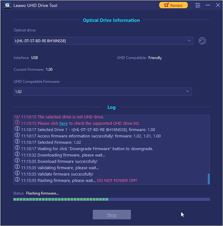223x226 pixels.
Task: Open the 'here' supported UHD drive list link
Action: point(64,123)
